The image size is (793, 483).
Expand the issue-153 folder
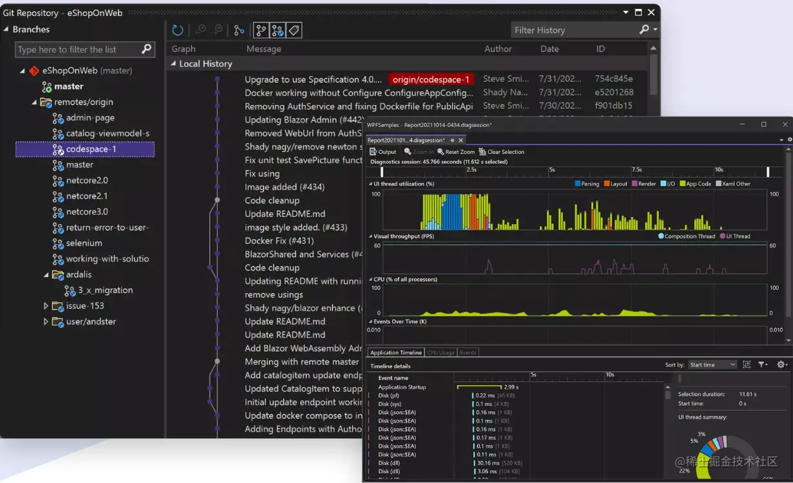46,306
